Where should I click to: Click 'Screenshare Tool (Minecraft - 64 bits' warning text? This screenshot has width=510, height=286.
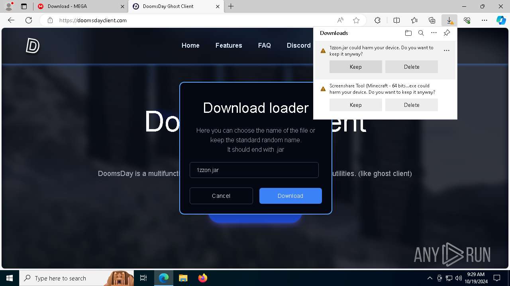382,89
